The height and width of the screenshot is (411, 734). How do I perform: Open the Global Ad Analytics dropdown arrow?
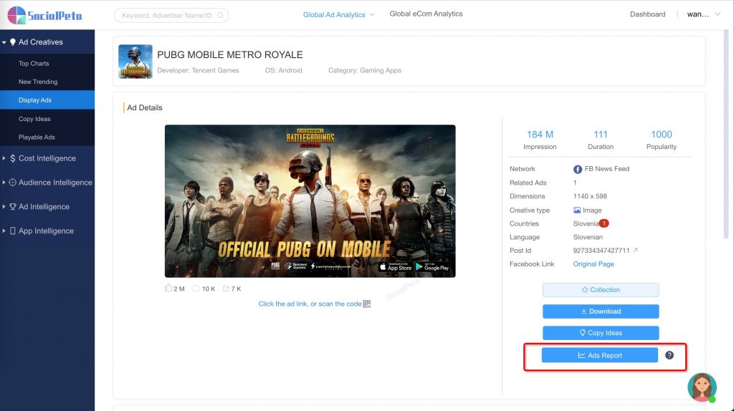372,15
